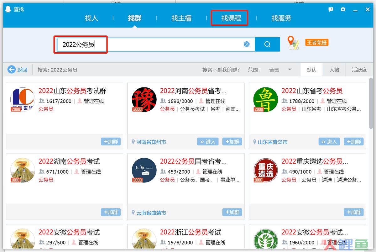Open title 2022山东省考公务员

pyautogui.click(x=312, y=91)
